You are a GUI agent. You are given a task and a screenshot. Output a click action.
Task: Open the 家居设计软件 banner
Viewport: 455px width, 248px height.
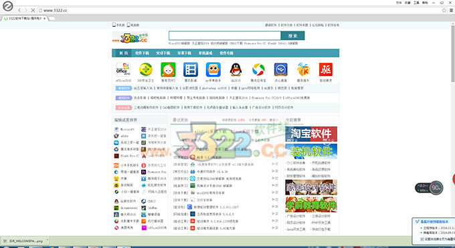[x=311, y=187]
